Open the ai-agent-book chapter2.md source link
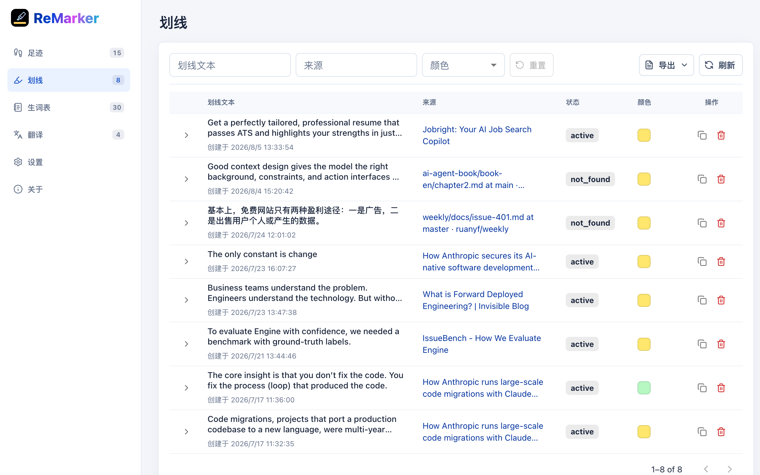The width and height of the screenshot is (760, 475). pyautogui.click(x=474, y=179)
